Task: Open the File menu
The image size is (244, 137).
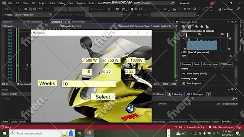Action: click(x=10, y=3)
